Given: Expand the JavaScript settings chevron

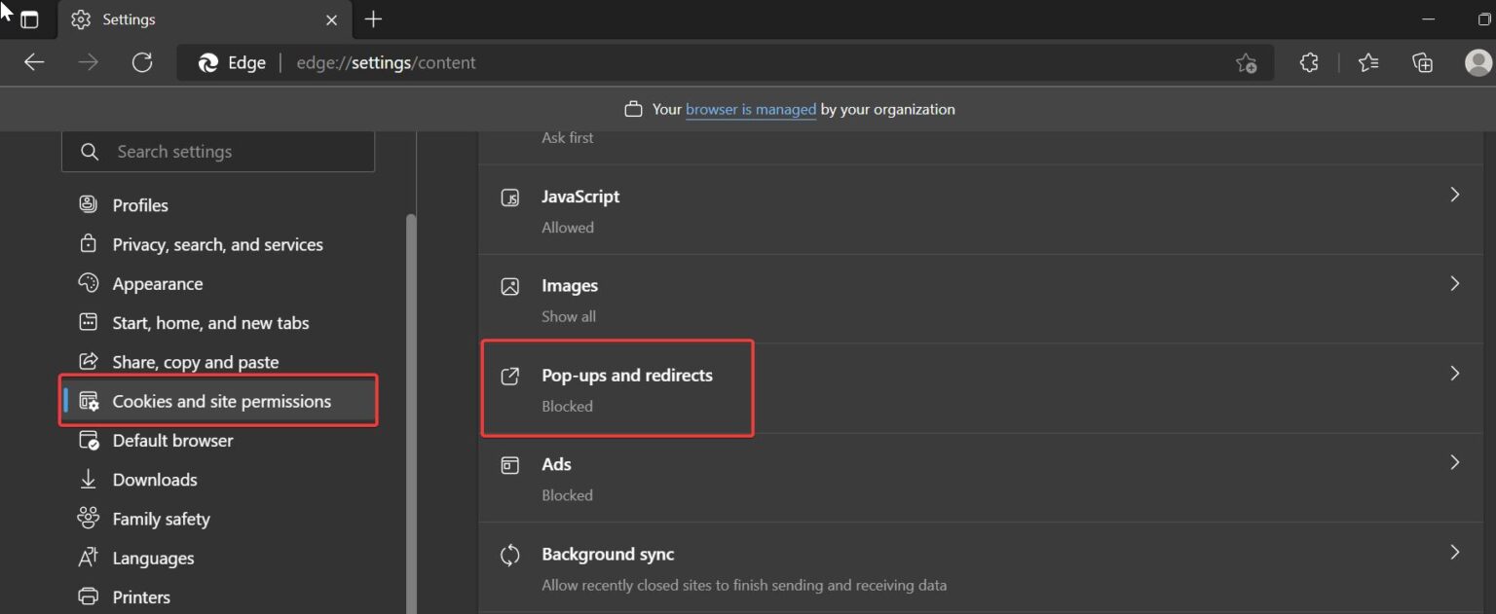Looking at the screenshot, I should pos(1455,195).
